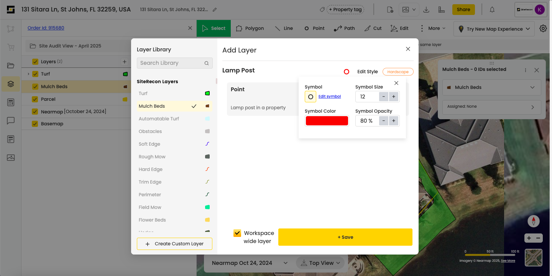Open the Order Id: 915680 link

point(46,28)
